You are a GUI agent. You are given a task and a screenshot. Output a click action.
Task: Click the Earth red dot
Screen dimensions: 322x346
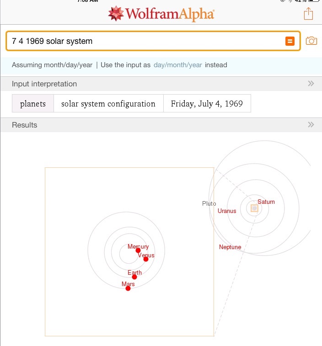coord(134,277)
